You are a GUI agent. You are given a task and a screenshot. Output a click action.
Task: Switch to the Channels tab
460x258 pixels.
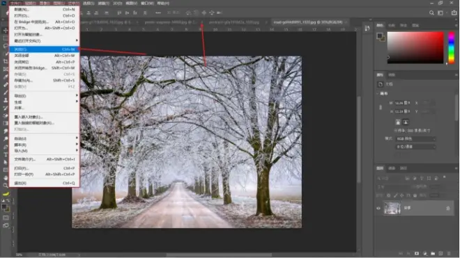tap(392, 168)
